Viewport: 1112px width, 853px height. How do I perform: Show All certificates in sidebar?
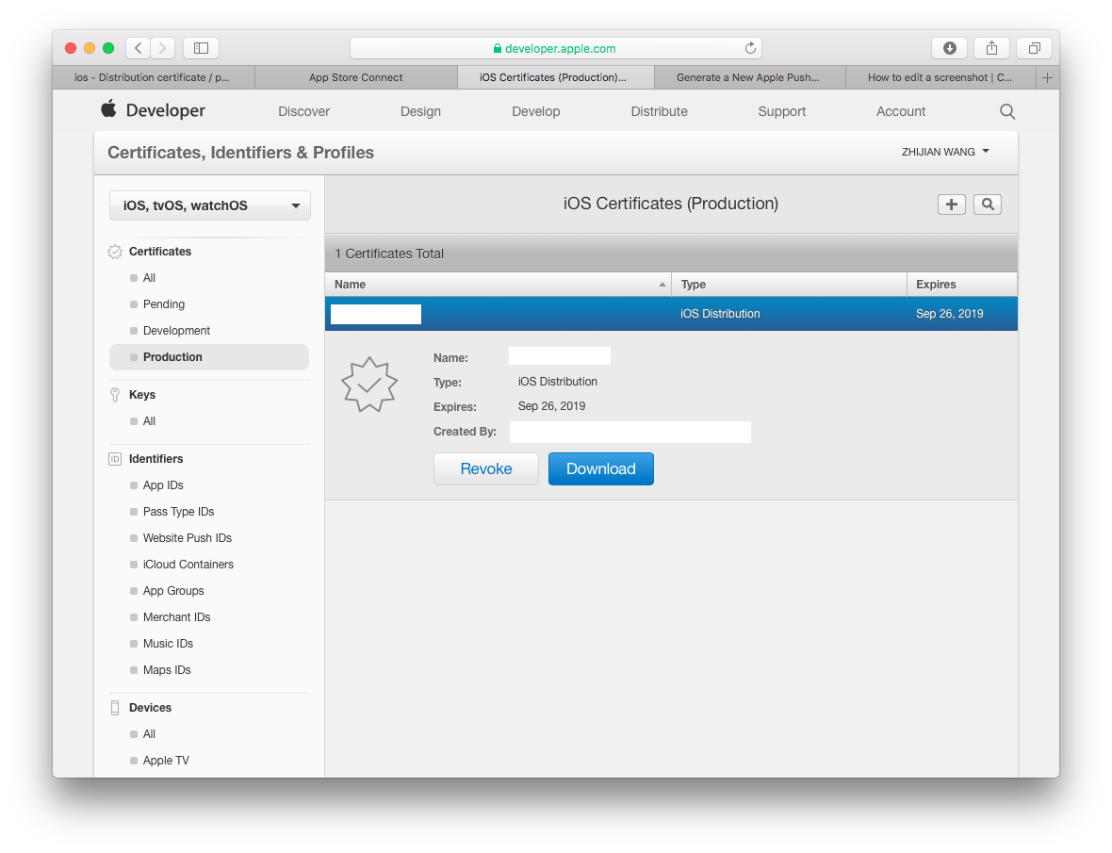pyautogui.click(x=149, y=278)
